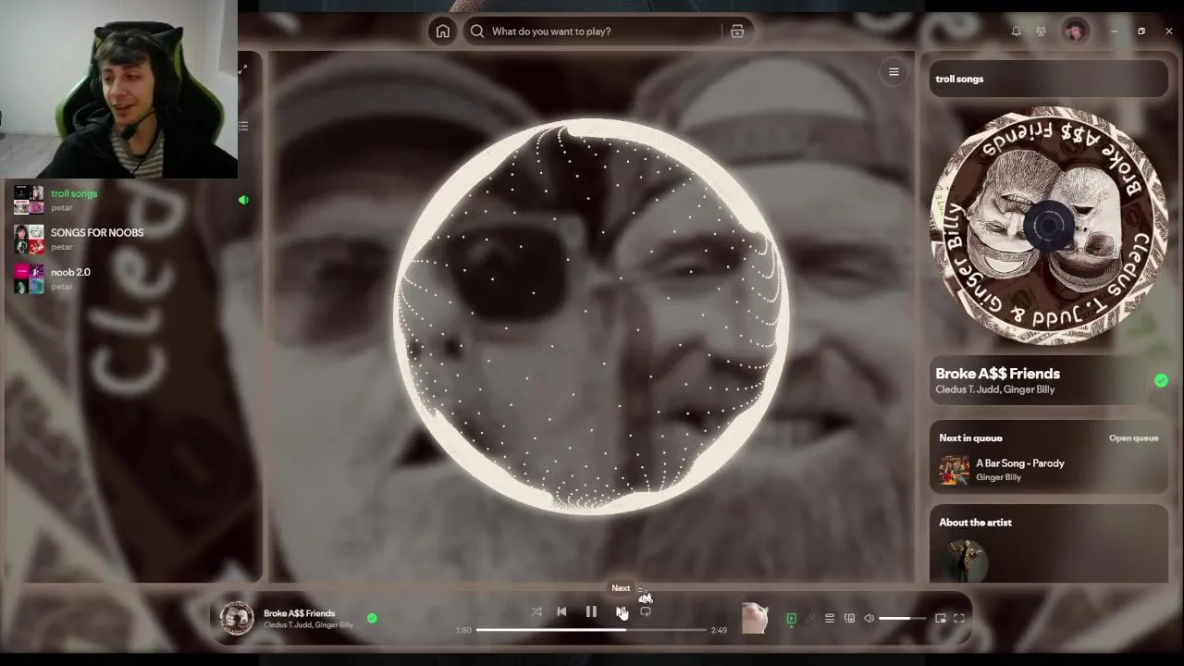
Task: Open the miniplayer
Action: [940, 619]
